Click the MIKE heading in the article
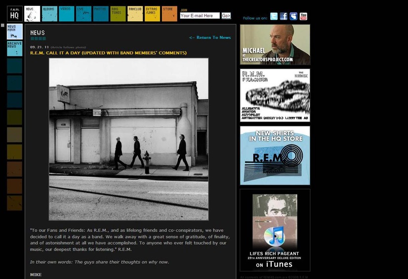The image size is (408, 279). 36,275
